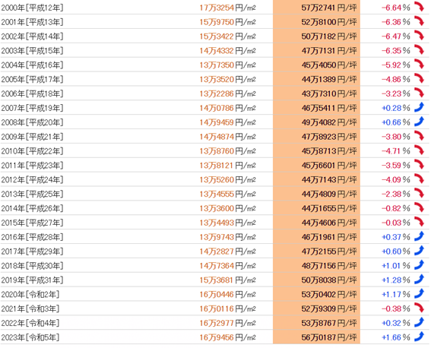431x348 pixels.
Task: Click the blue up arrow for year 2007
Action: click(x=419, y=107)
